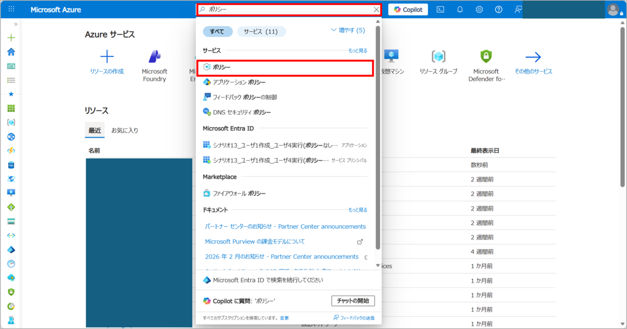The width and height of the screenshot is (627, 329).
Task: Click もっと見る next to ドキュメント heading
Action: (358, 210)
